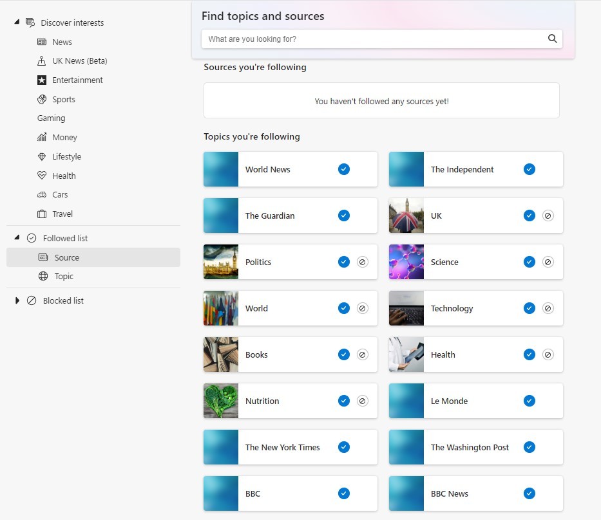This screenshot has width=601, height=523.
Task: Click the Cars icon in sidebar
Action: click(x=42, y=195)
